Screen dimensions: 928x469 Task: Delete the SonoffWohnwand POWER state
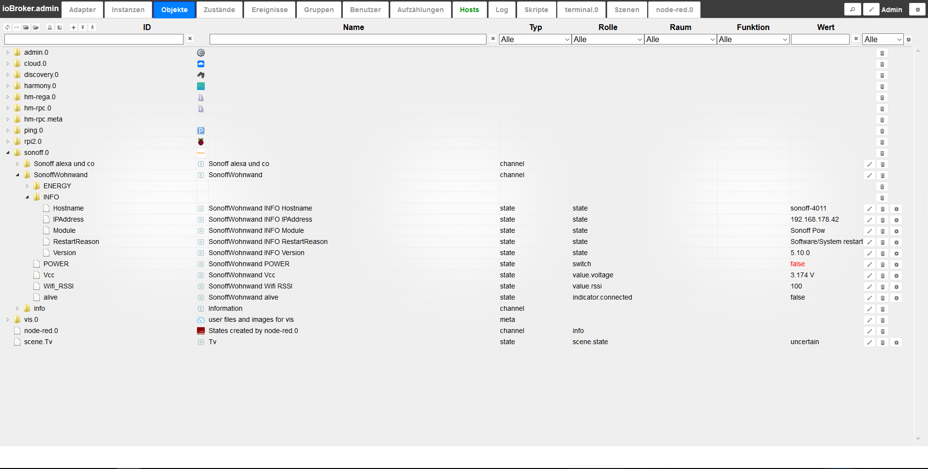882,265
